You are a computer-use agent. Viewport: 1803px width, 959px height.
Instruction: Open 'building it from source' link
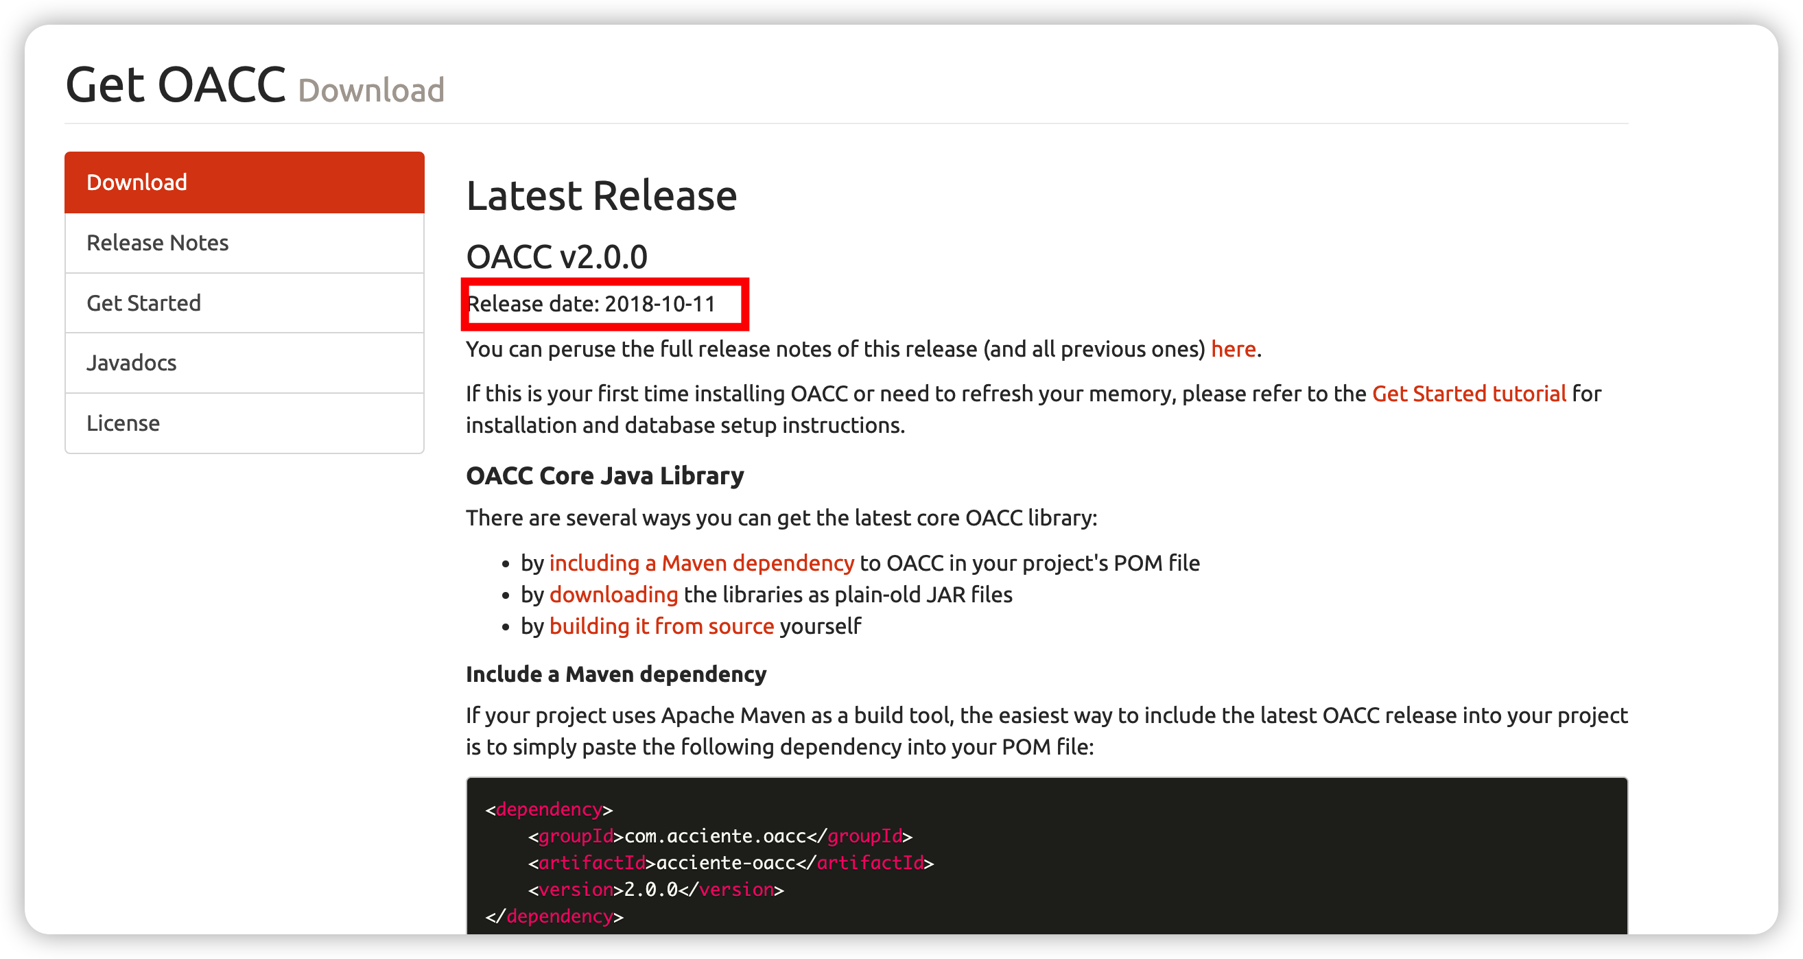(661, 626)
